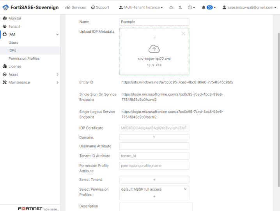Image resolution: width=280 pixels, height=211 pixels.
Task: Click the cloud icon in top bar
Action: click(171, 7)
